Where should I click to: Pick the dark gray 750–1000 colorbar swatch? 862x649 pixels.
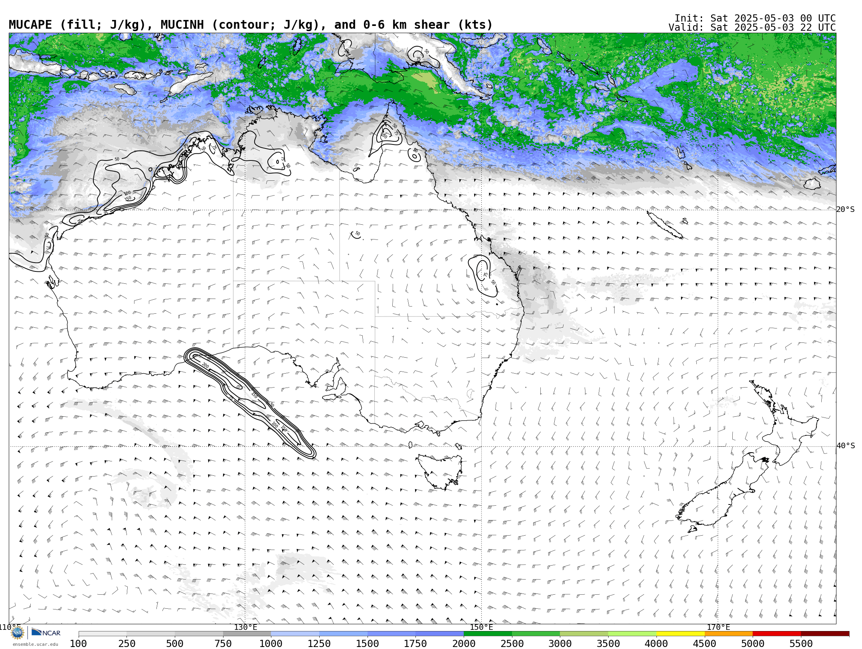click(x=247, y=633)
